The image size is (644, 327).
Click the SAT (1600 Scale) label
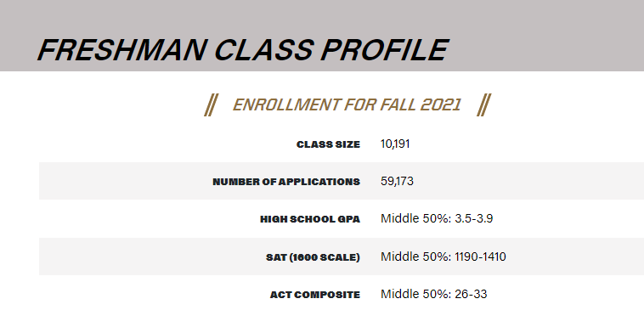pos(313,257)
